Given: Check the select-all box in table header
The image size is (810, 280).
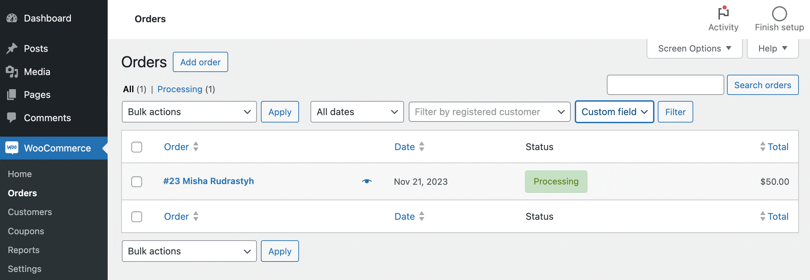Looking at the screenshot, I should coord(137,147).
